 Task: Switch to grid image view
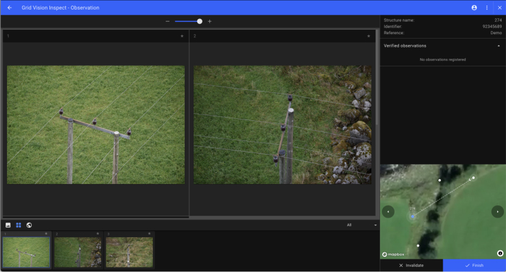[18, 225]
